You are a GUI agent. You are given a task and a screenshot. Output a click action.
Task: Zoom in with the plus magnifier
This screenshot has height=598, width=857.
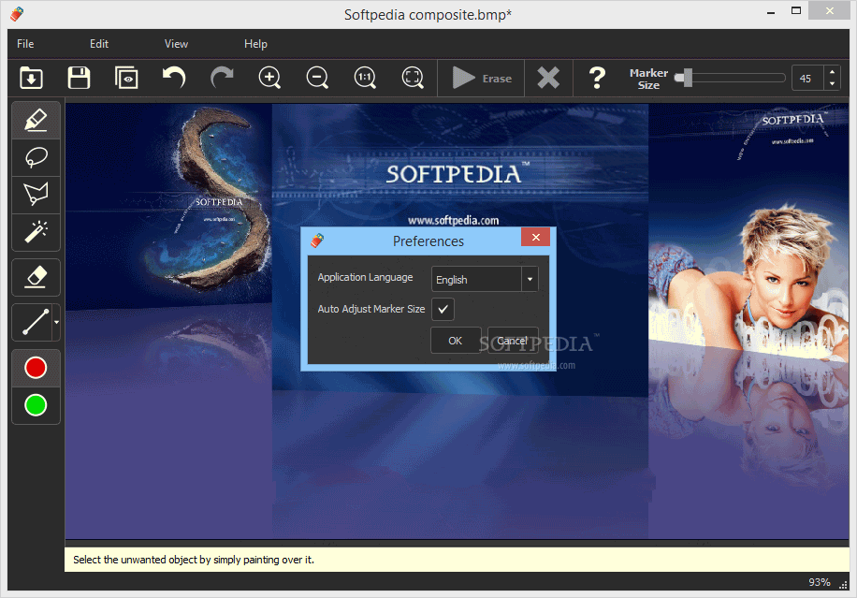[x=269, y=79]
